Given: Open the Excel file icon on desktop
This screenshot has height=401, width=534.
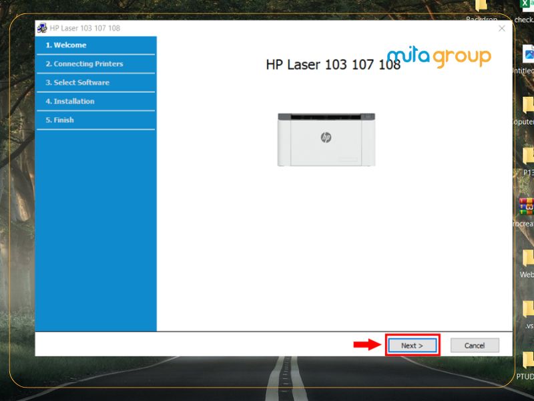Looking at the screenshot, I should [x=527, y=5].
